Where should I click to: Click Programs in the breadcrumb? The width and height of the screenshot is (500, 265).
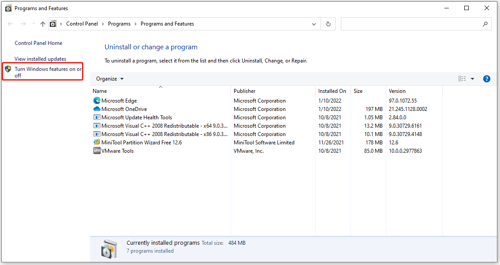click(119, 24)
